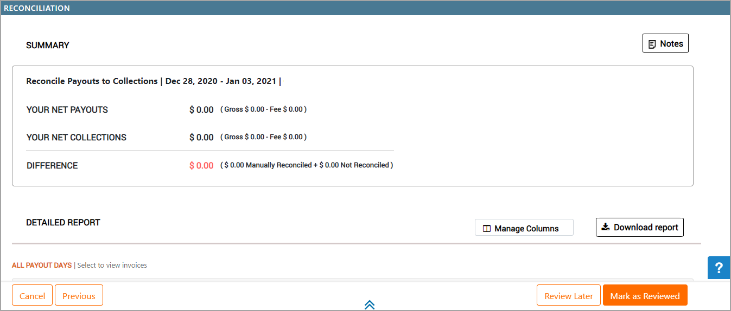This screenshot has height=311, width=731.
Task: Choose Review Later
Action: point(569,295)
